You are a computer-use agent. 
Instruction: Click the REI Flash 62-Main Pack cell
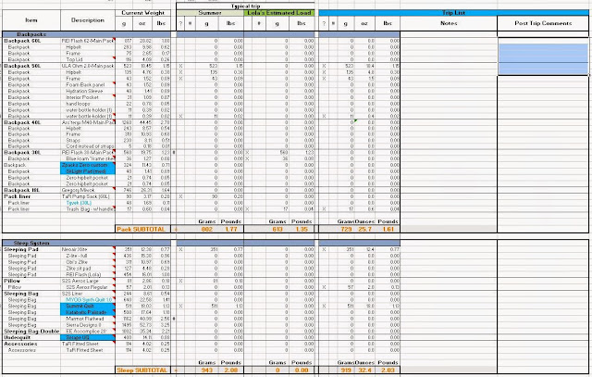[88, 41]
